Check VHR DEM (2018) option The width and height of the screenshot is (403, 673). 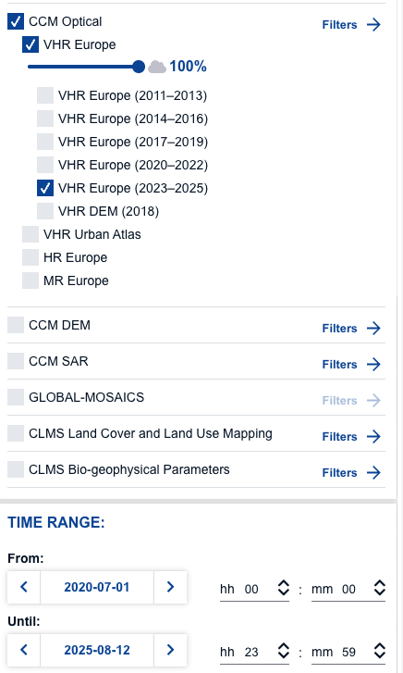pos(45,211)
